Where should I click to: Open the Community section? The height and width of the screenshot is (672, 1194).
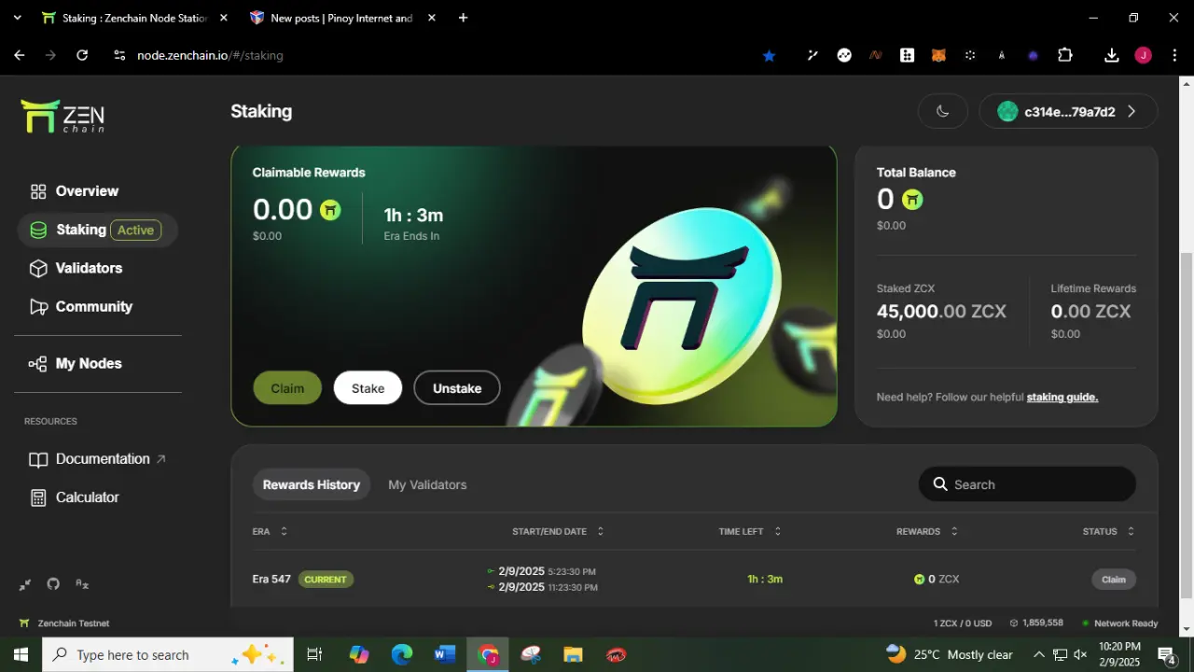(x=81, y=306)
